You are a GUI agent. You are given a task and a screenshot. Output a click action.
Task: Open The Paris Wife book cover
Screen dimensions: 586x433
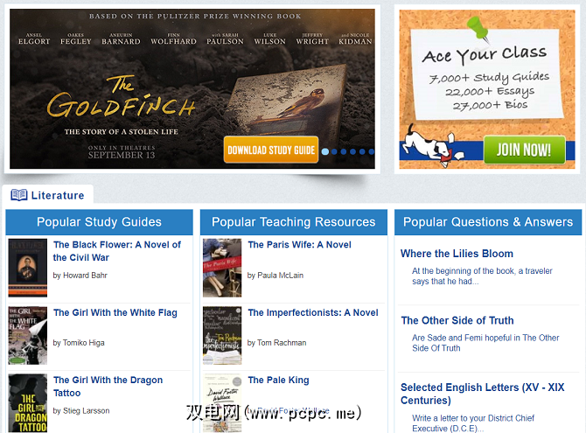[222, 268]
